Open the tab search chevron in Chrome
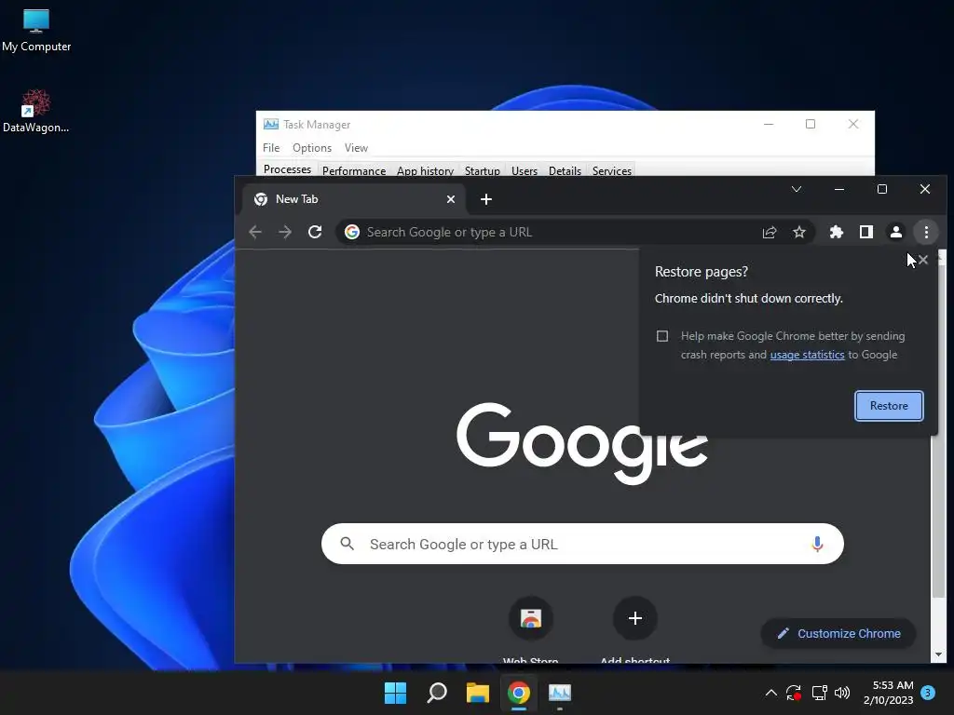 click(x=797, y=189)
